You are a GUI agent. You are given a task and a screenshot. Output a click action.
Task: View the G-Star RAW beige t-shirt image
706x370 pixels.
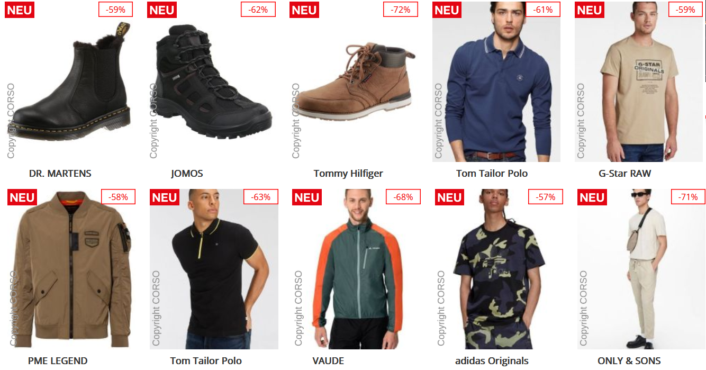point(639,82)
